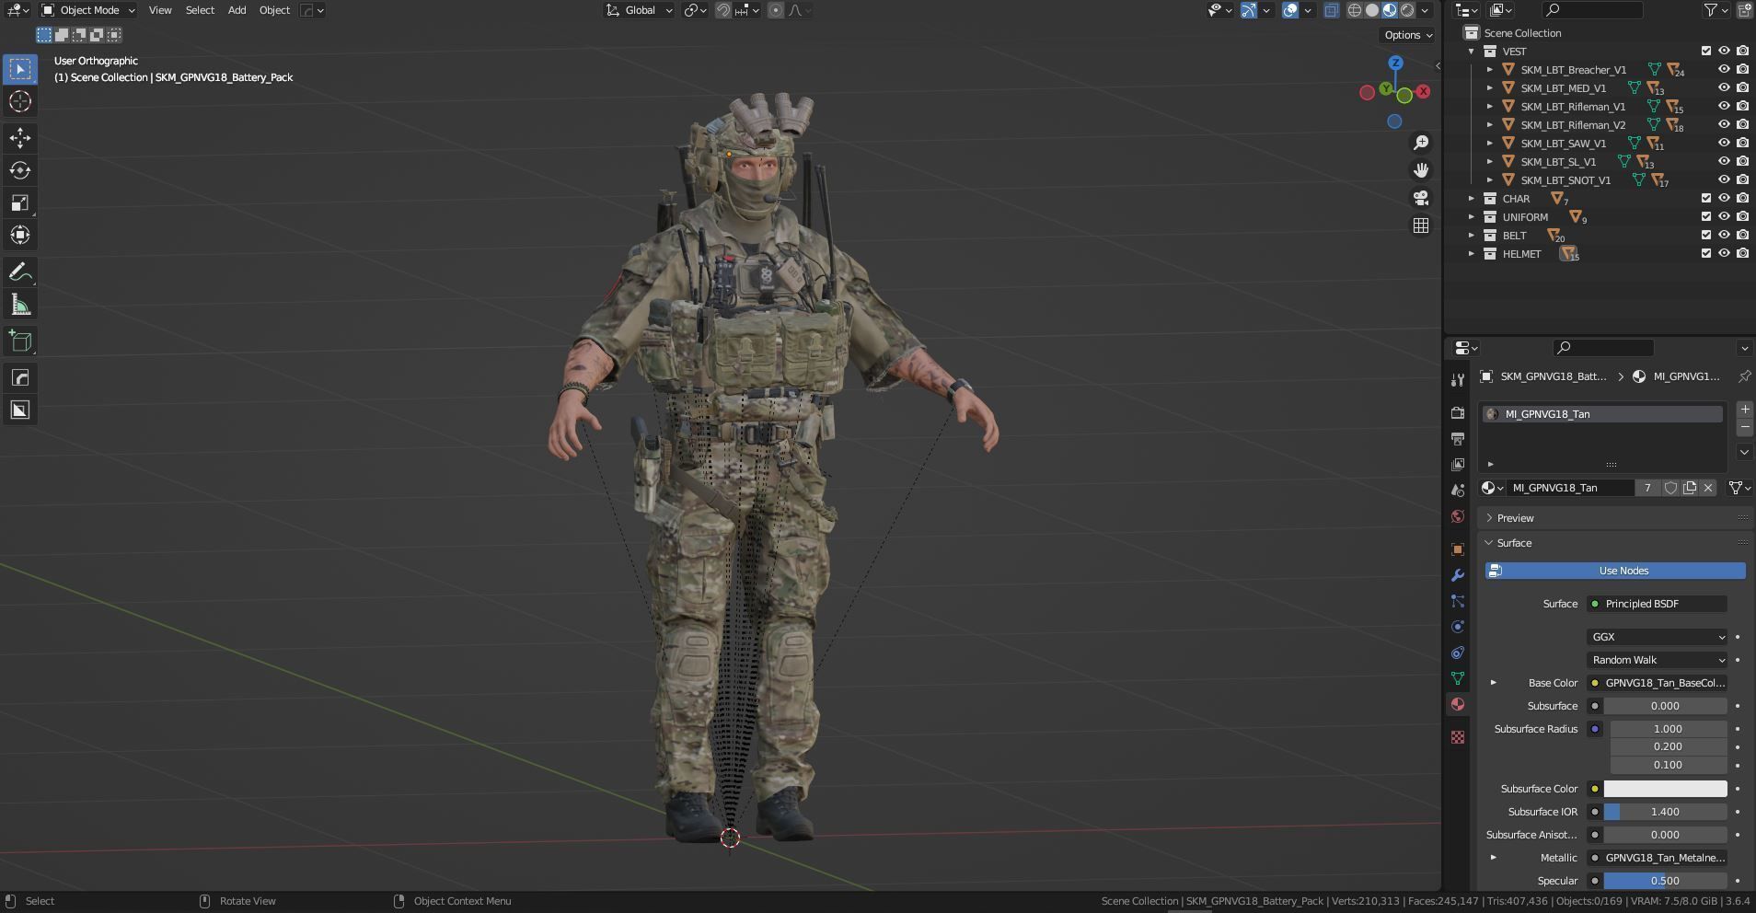Open the Random Walk subsurface dropdown
This screenshot has height=913, width=1756.
click(x=1658, y=660)
